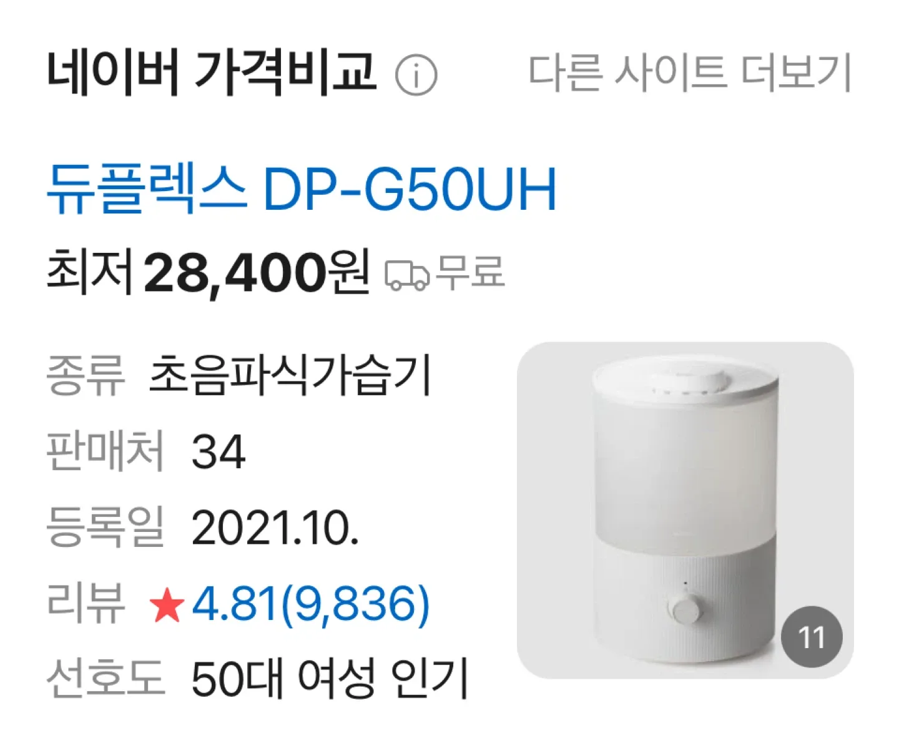The height and width of the screenshot is (738, 899).
Task: Open the white humidifier product thumbnail
Action: 685,509
